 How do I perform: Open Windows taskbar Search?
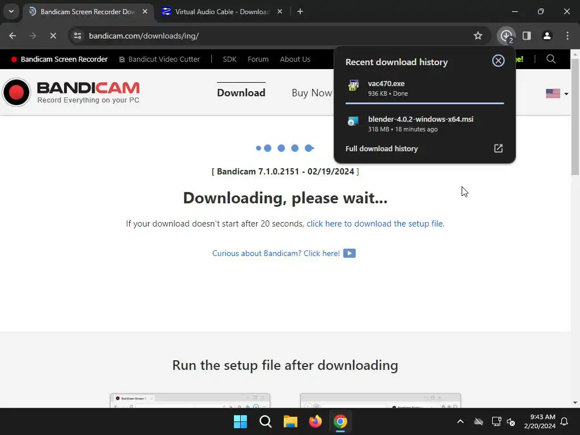click(266, 421)
